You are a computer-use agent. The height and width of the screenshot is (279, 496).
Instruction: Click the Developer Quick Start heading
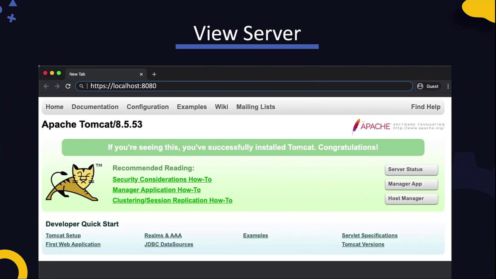[x=82, y=224]
